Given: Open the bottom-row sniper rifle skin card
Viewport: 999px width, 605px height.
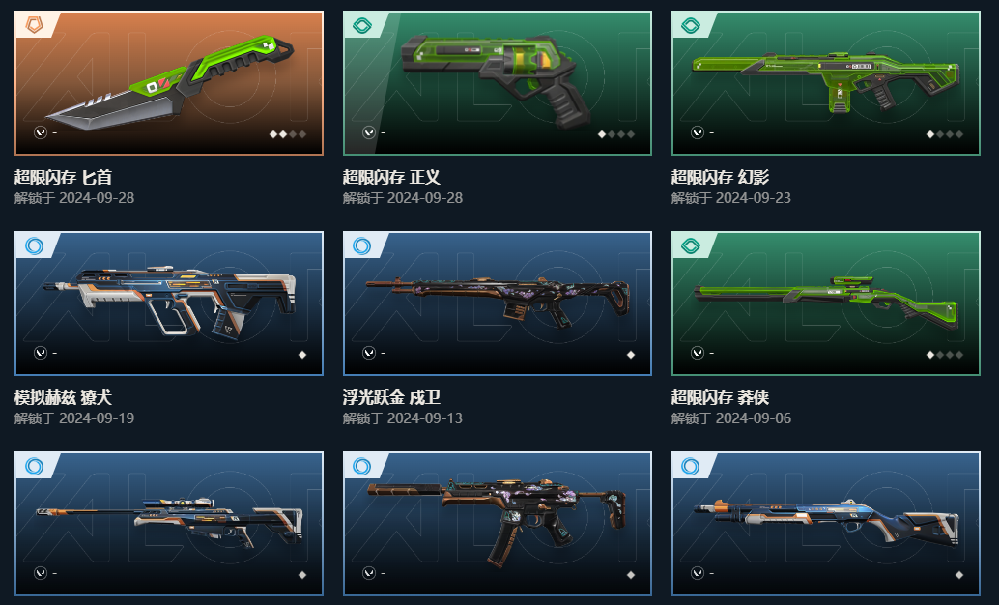Looking at the screenshot, I should pos(169,524).
